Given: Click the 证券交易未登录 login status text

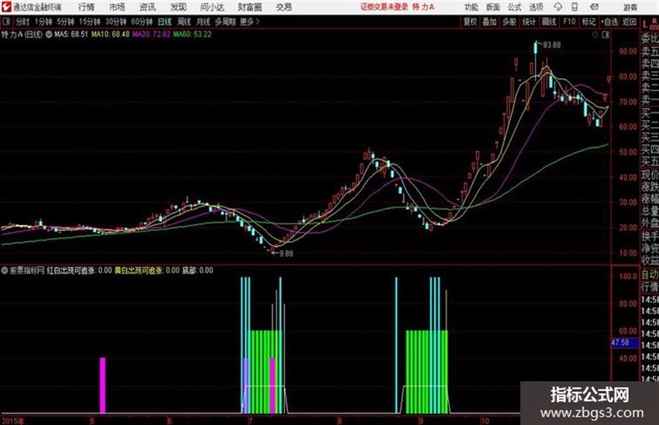Looking at the screenshot, I should tap(384, 7).
